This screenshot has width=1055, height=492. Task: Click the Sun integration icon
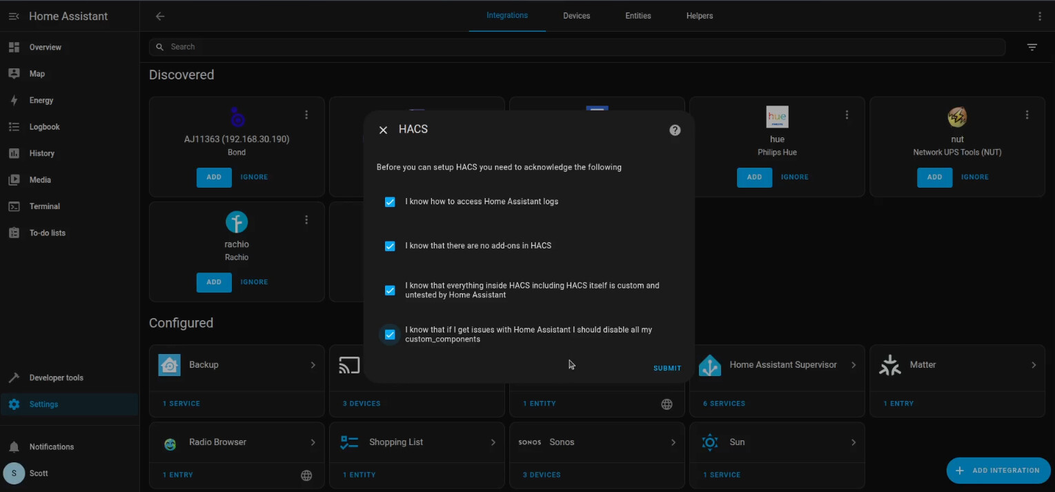tap(710, 442)
